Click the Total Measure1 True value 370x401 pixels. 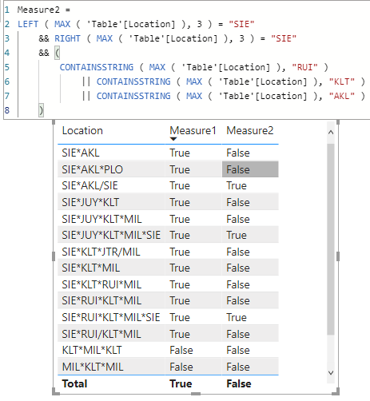coord(181,383)
